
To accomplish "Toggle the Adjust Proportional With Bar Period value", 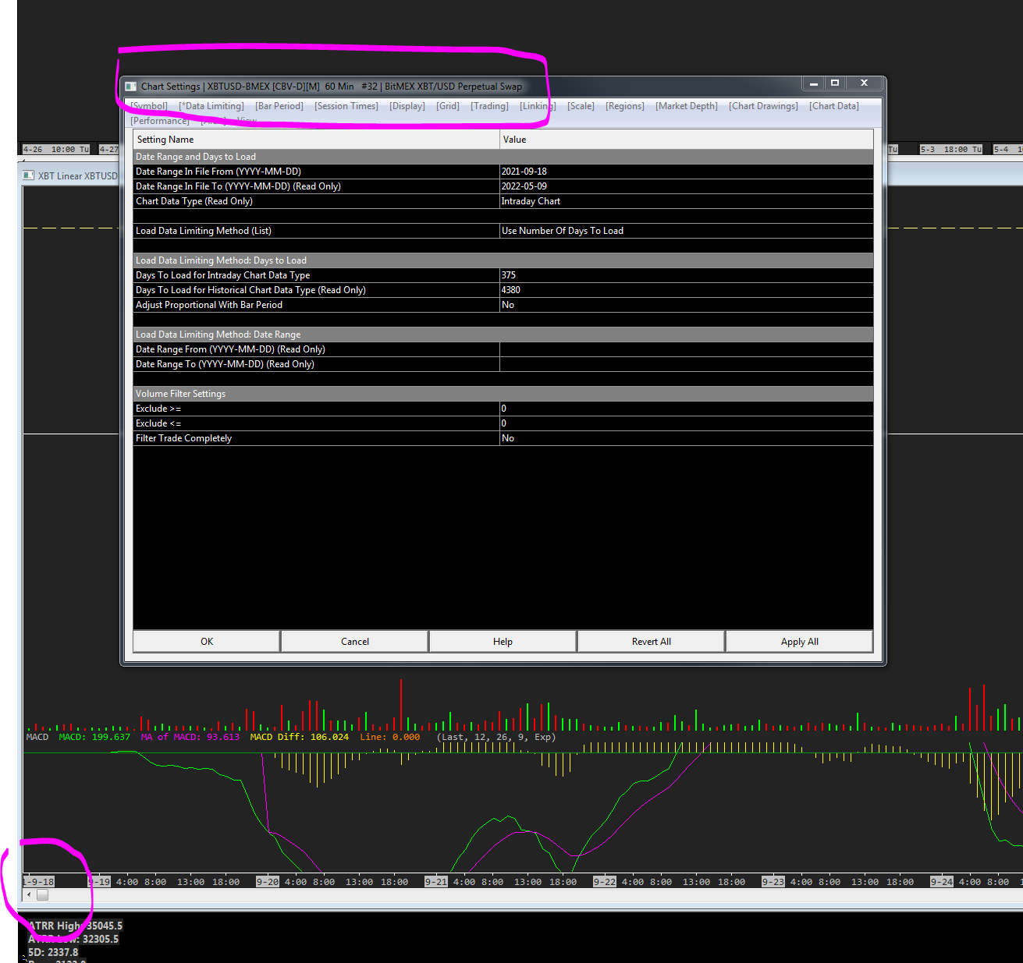I will (x=686, y=305).
